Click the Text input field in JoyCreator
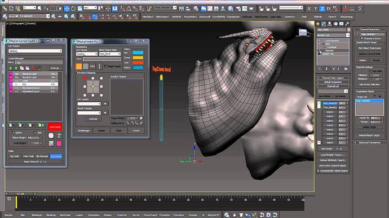Viewport: 389px width, 218px height. click(x=101, y=59)
